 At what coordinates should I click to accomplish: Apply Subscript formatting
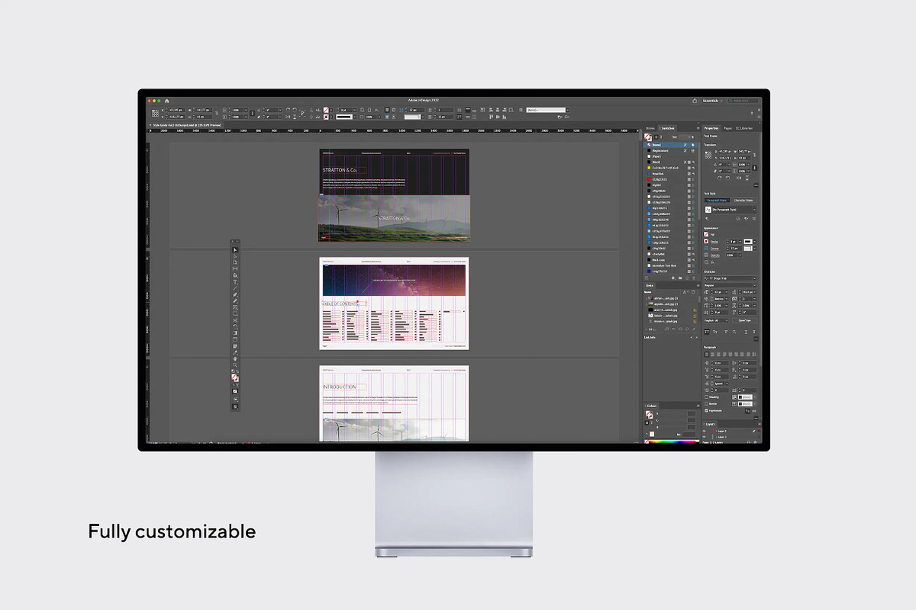click(x=734, y=332)
